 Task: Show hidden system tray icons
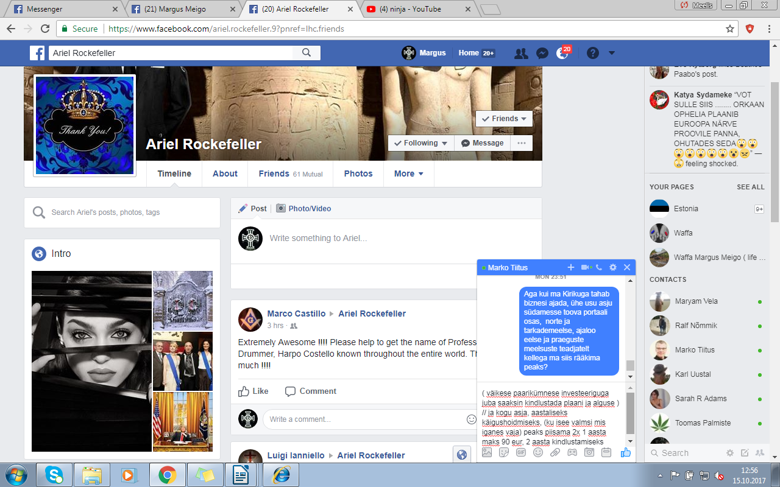click(661, 475)
